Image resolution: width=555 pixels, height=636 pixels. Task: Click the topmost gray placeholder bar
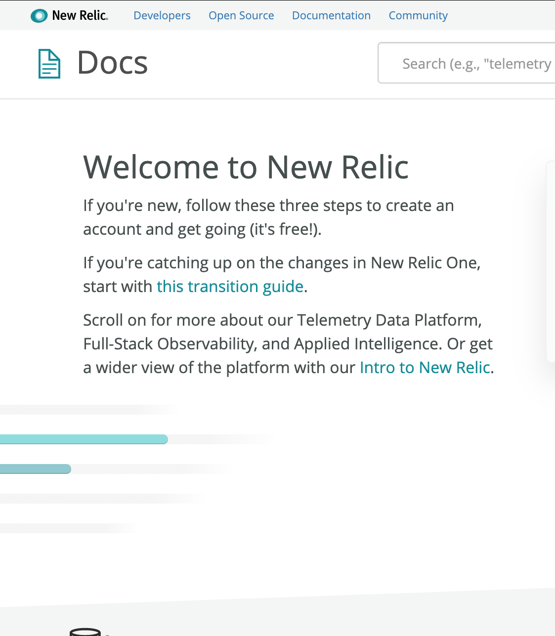(89, 410)
